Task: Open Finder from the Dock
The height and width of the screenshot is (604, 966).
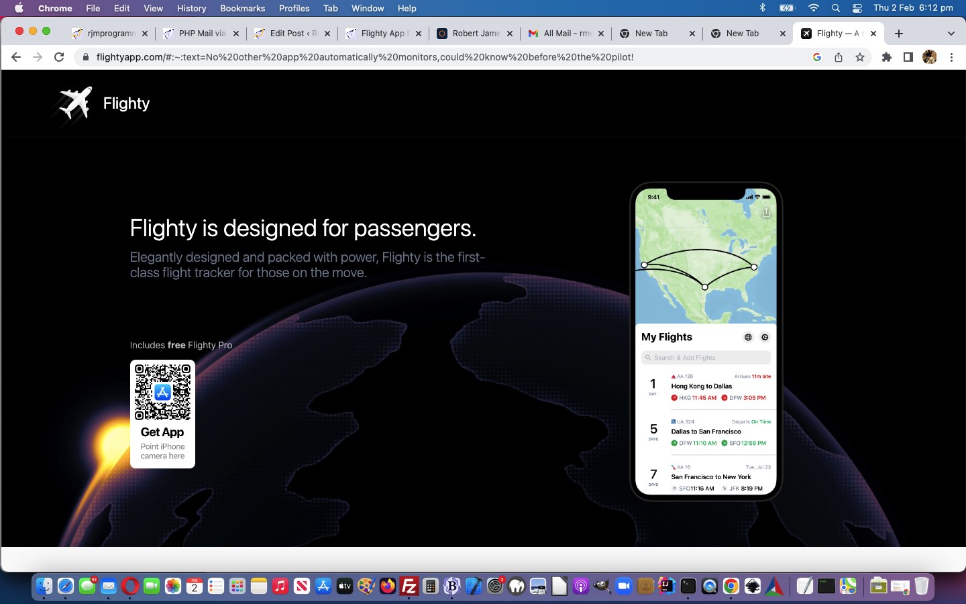Action: [x=44, y=586]
